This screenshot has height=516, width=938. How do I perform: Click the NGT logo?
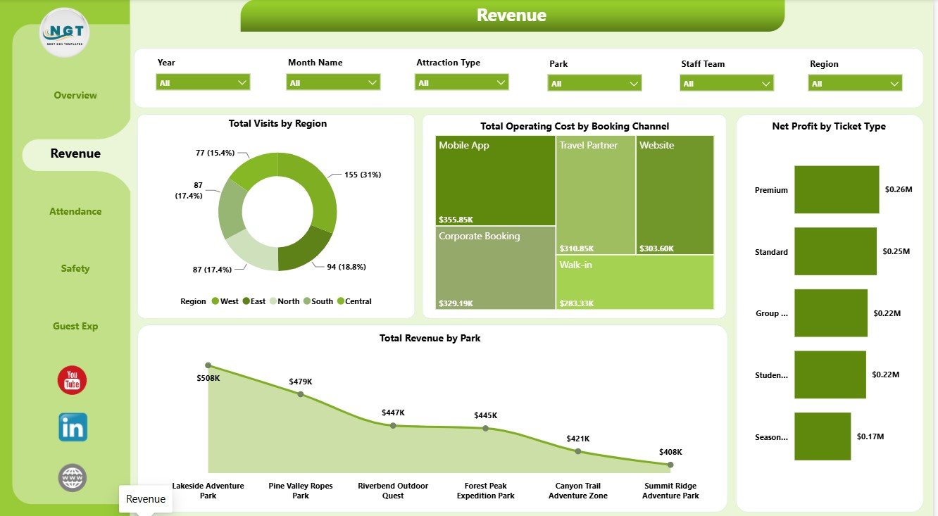65,32
